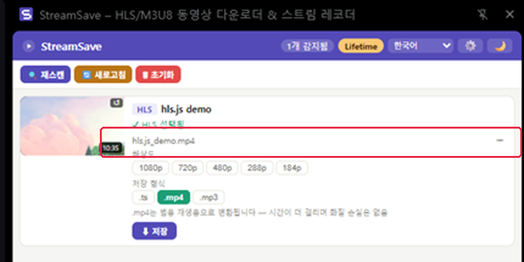Click the play icon beside StreamSave header
Viewport: 524px width, 262px height.
(x=29, y=46)
